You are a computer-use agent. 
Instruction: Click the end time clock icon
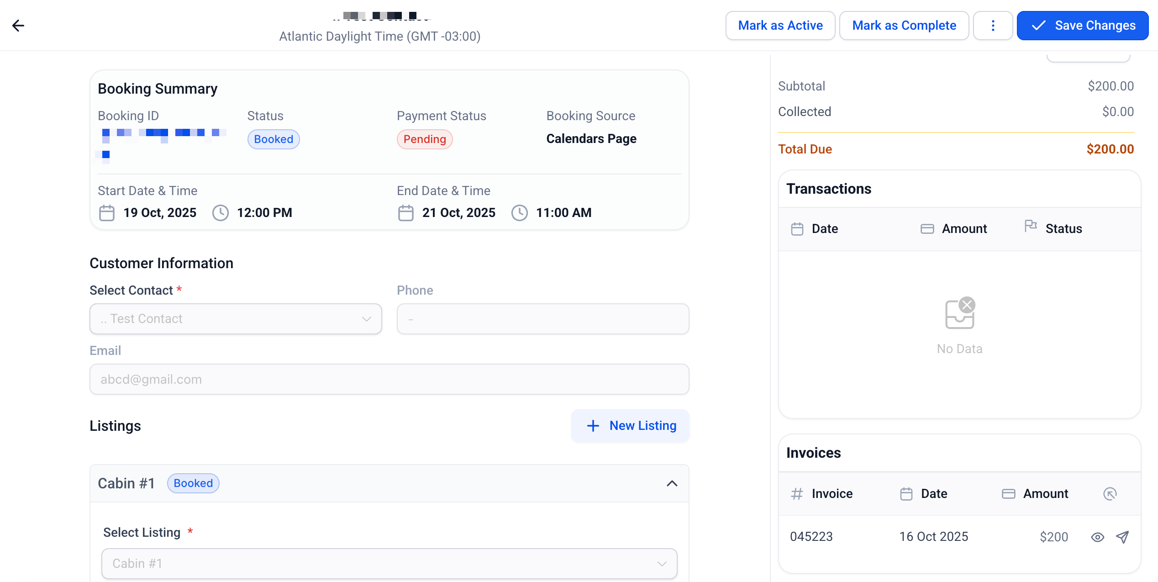coord(519,213)
